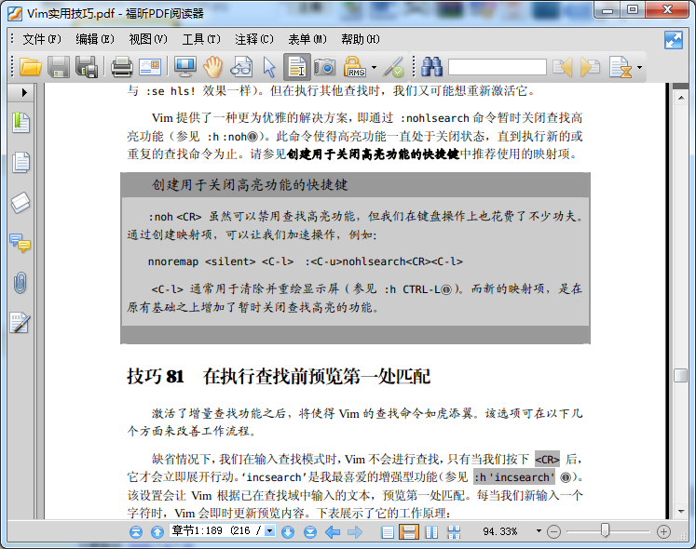Viewport: 696px width, 549px height.
Task: Open the 表单(M) menu
Action: (307, 39)
